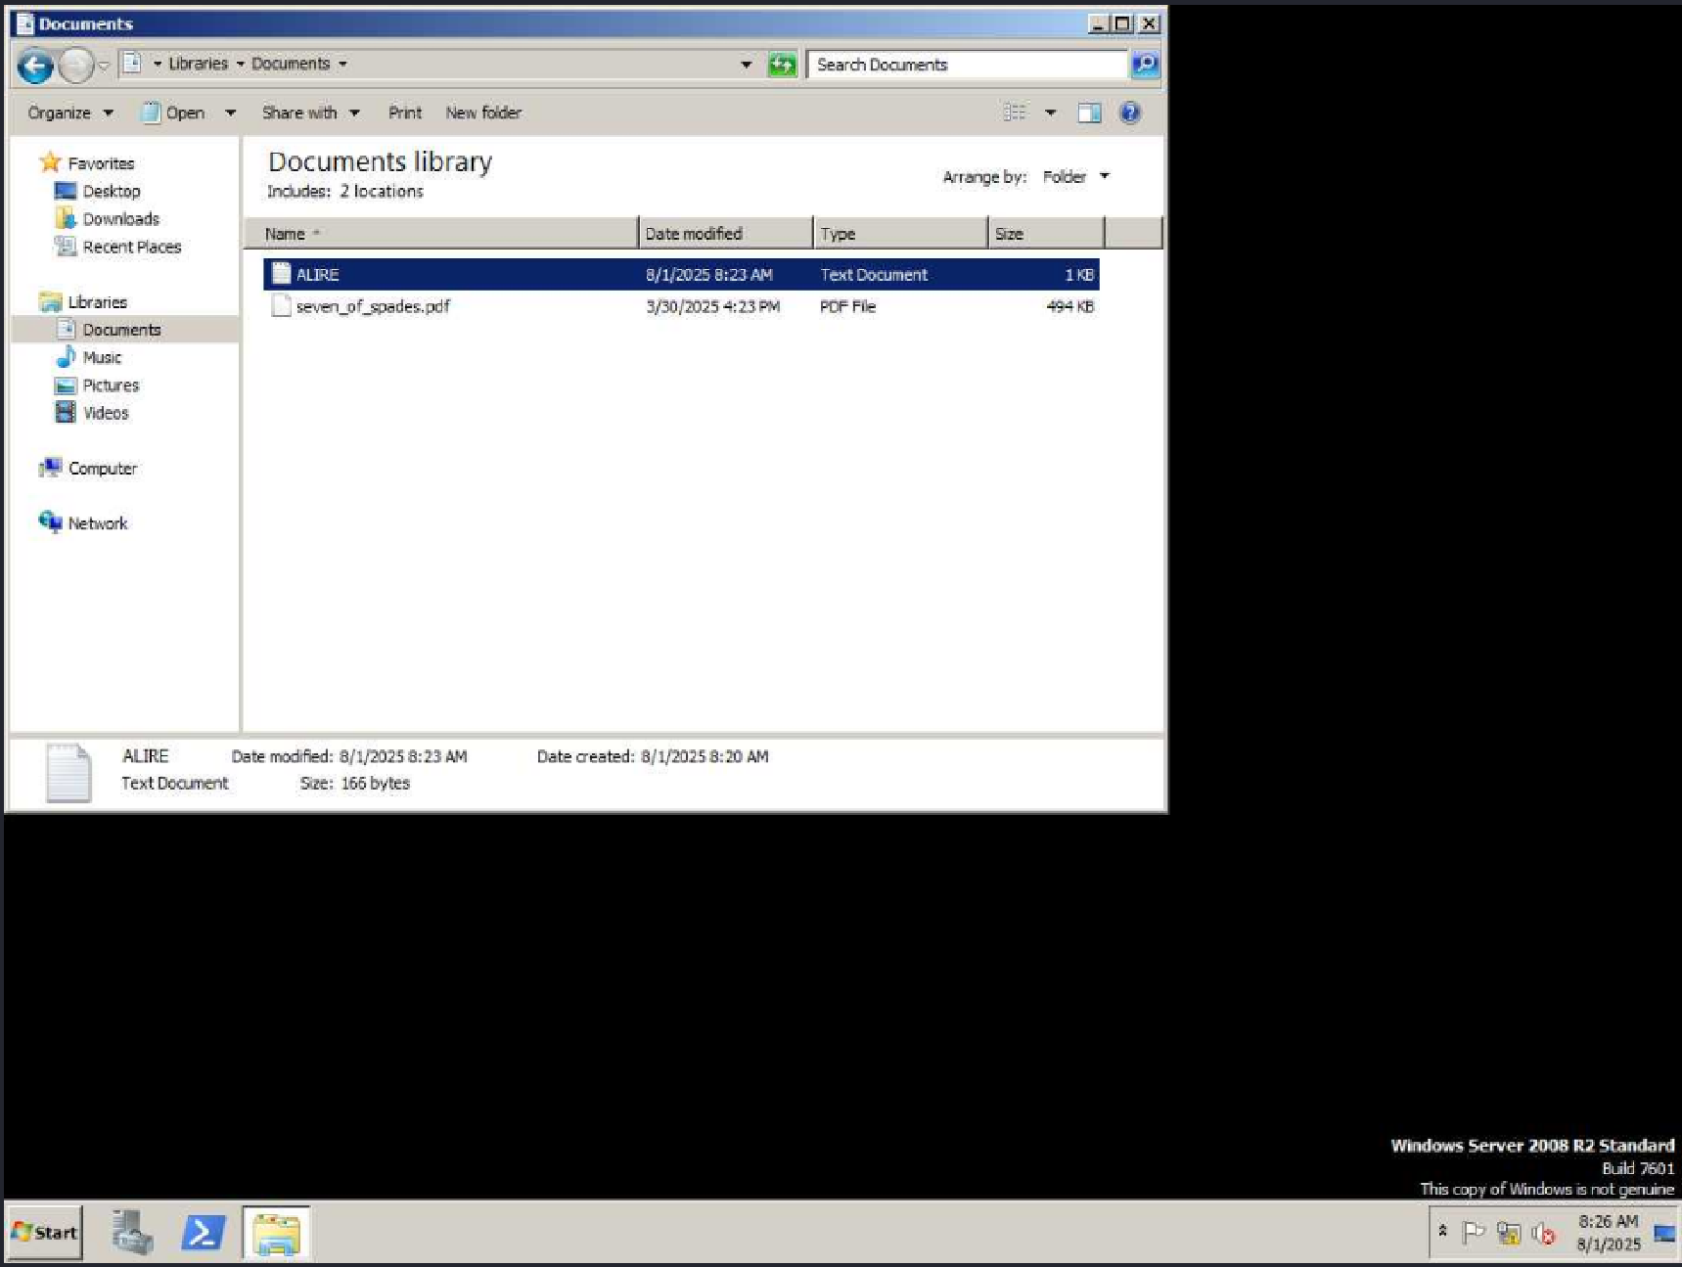This screenshot has width=1682, height=1267.
Task: Open Server Manager from the taskbar
Action: (132, 1233)
